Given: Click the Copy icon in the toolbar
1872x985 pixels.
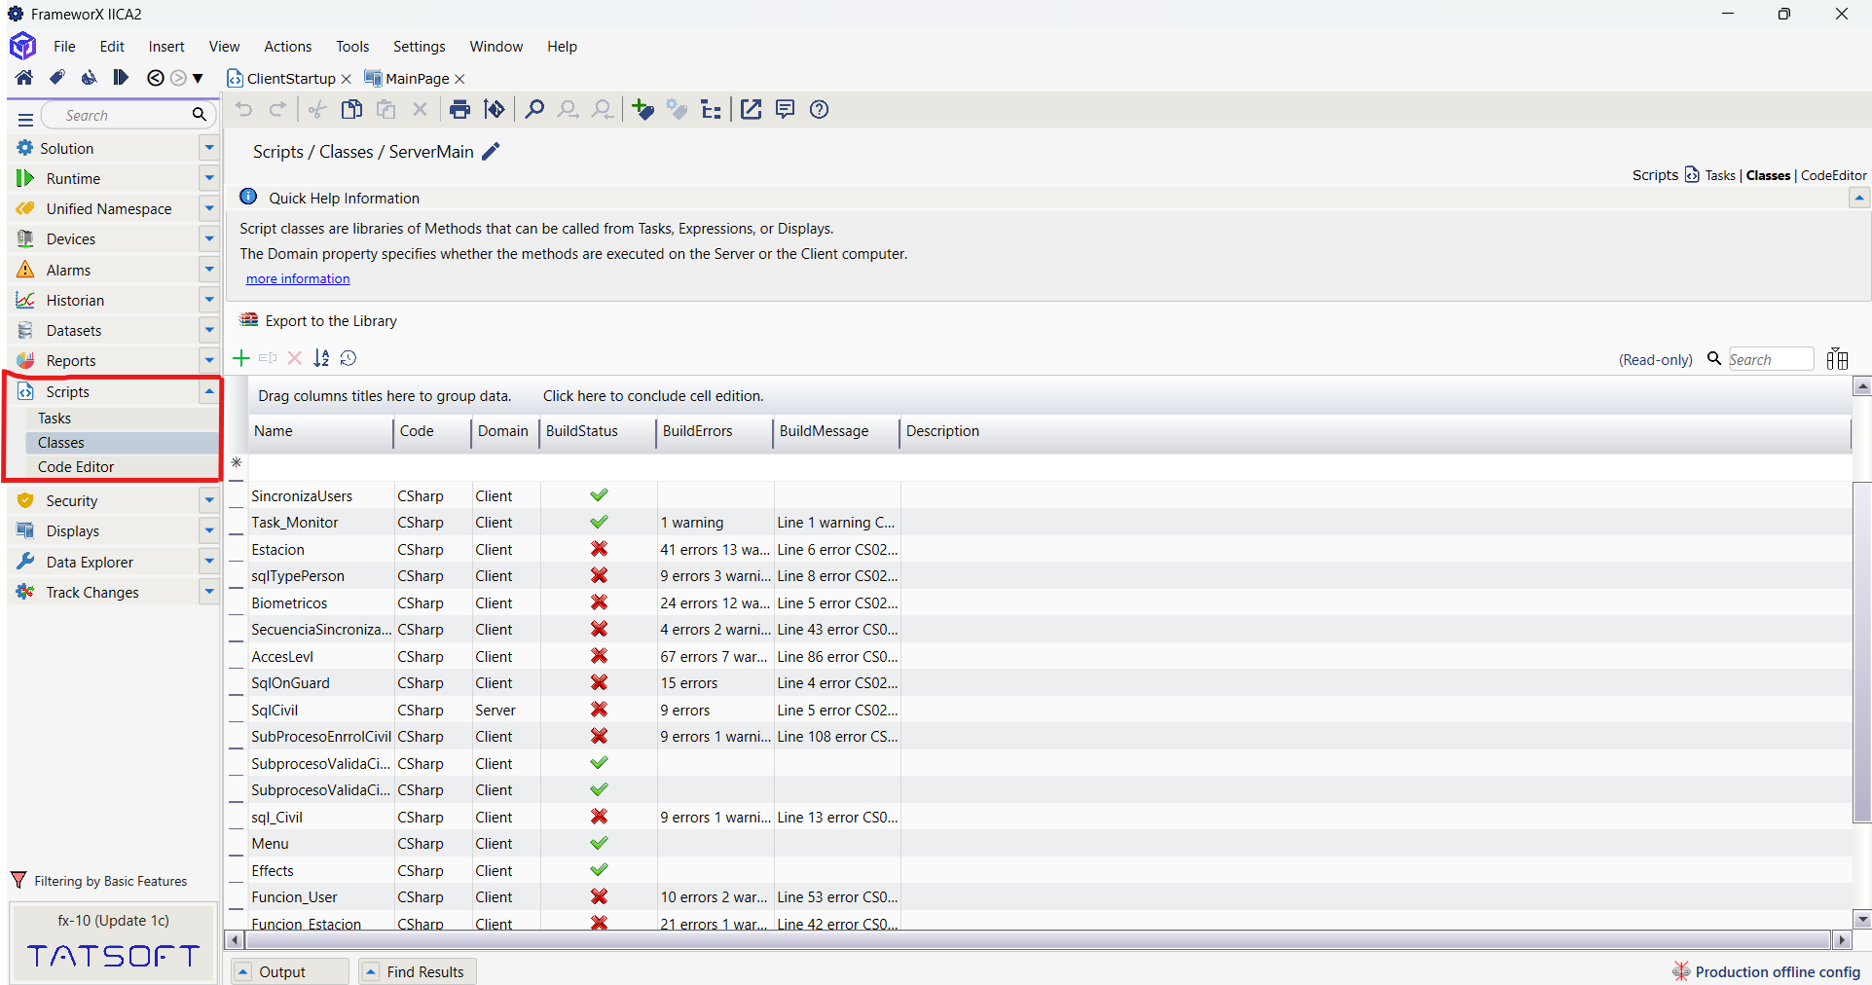Looking at the screenshot, I should pyautogui.click(x=351, y=109).
